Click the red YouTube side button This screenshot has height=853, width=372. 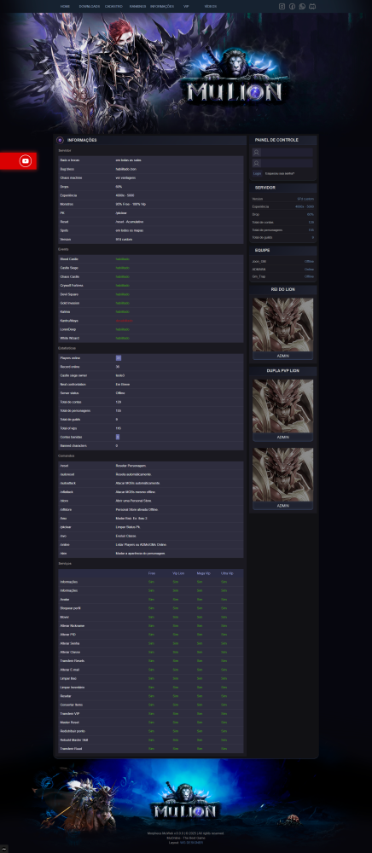click(19, 161)
